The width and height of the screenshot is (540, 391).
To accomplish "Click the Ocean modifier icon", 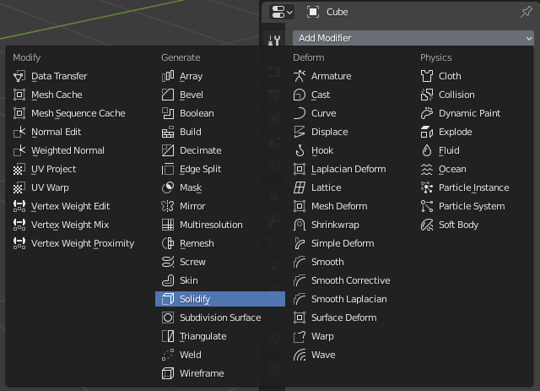I will coord(427,169).
